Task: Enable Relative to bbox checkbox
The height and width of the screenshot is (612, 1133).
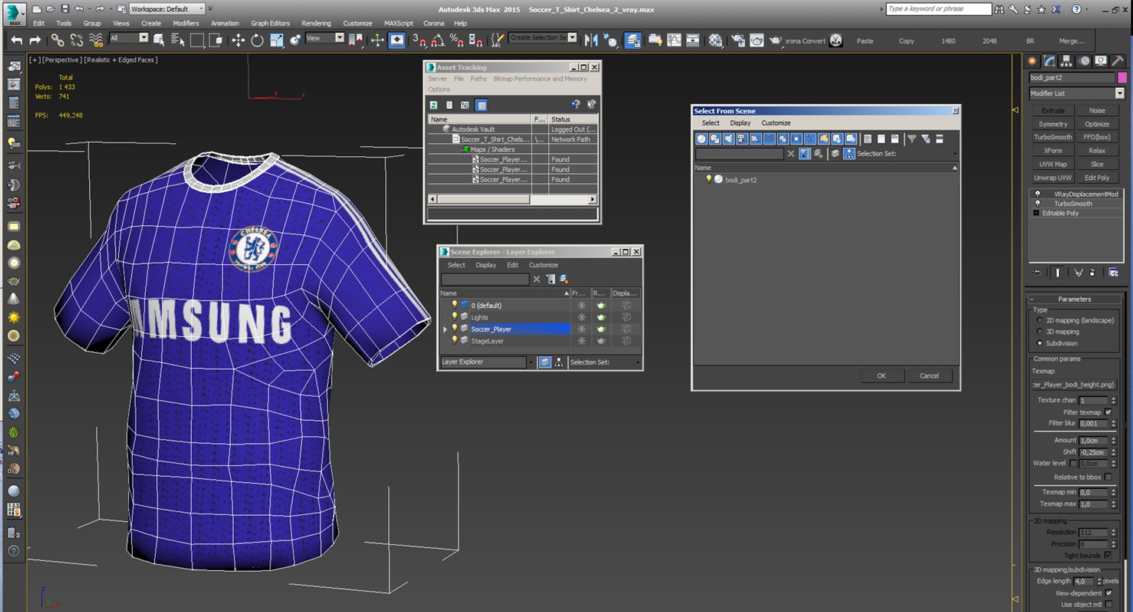Action: point(1108,477)
